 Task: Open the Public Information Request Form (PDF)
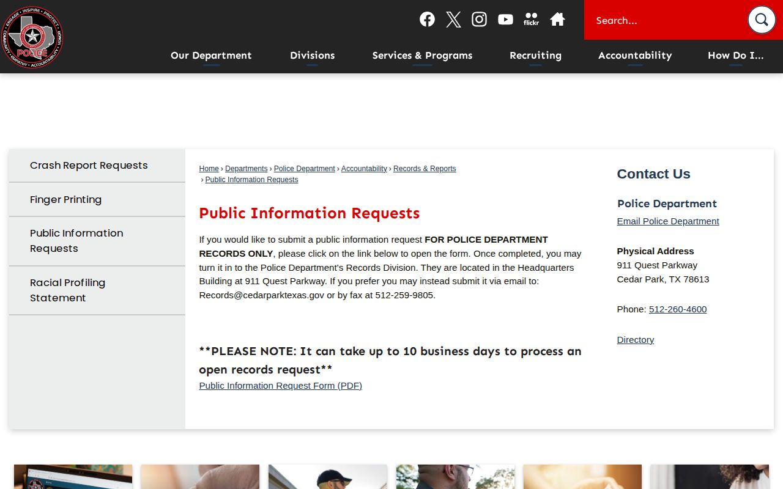pyautogui.click(x=281, y=386)
